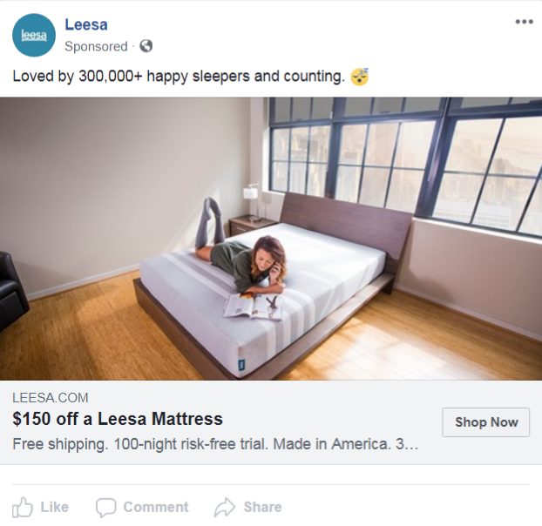Screen dimensions: 542x526
Task: Open the $150 off a Leesa Mattress headline
Action: (118, 419)
